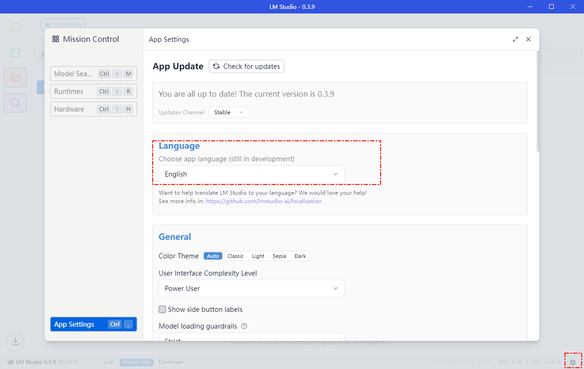Click the 'You are all up to date' message
Viewport: 584px width, 369px height.
246,94
